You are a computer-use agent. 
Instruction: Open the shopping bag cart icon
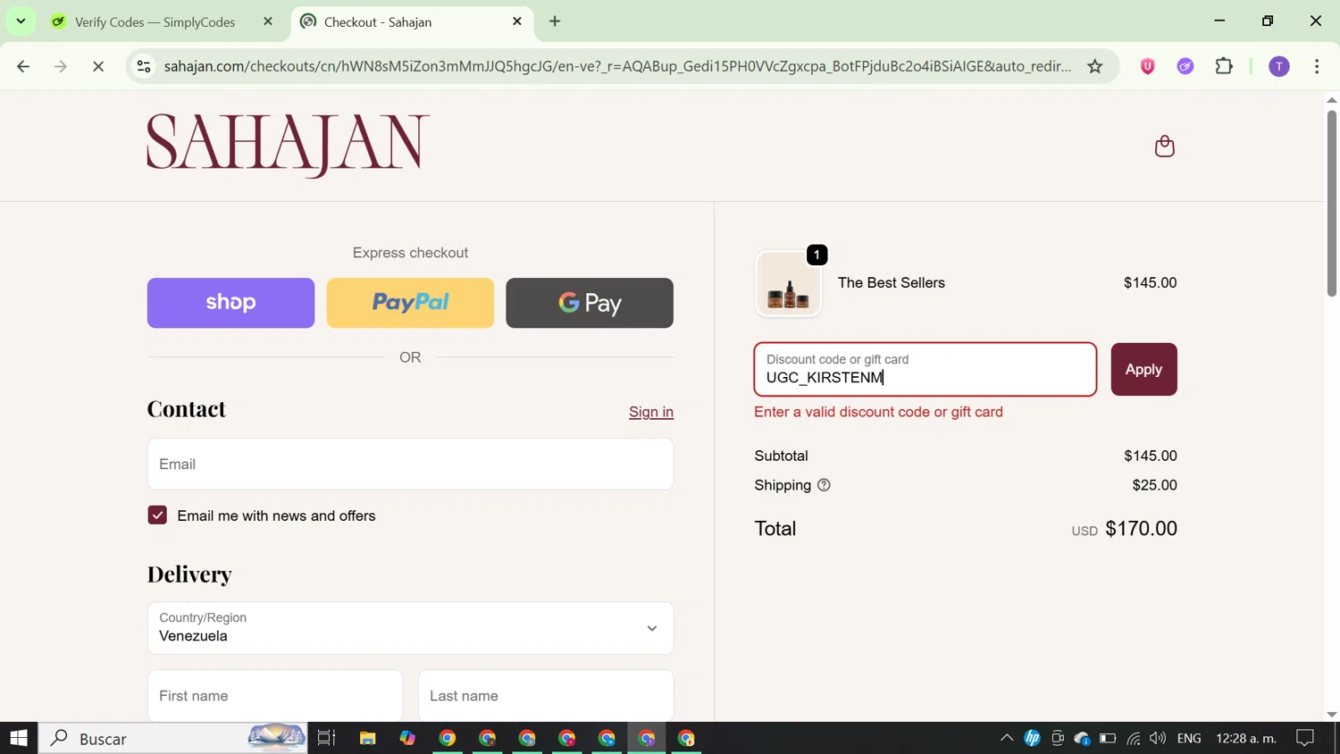click(x=1164, y=146)
